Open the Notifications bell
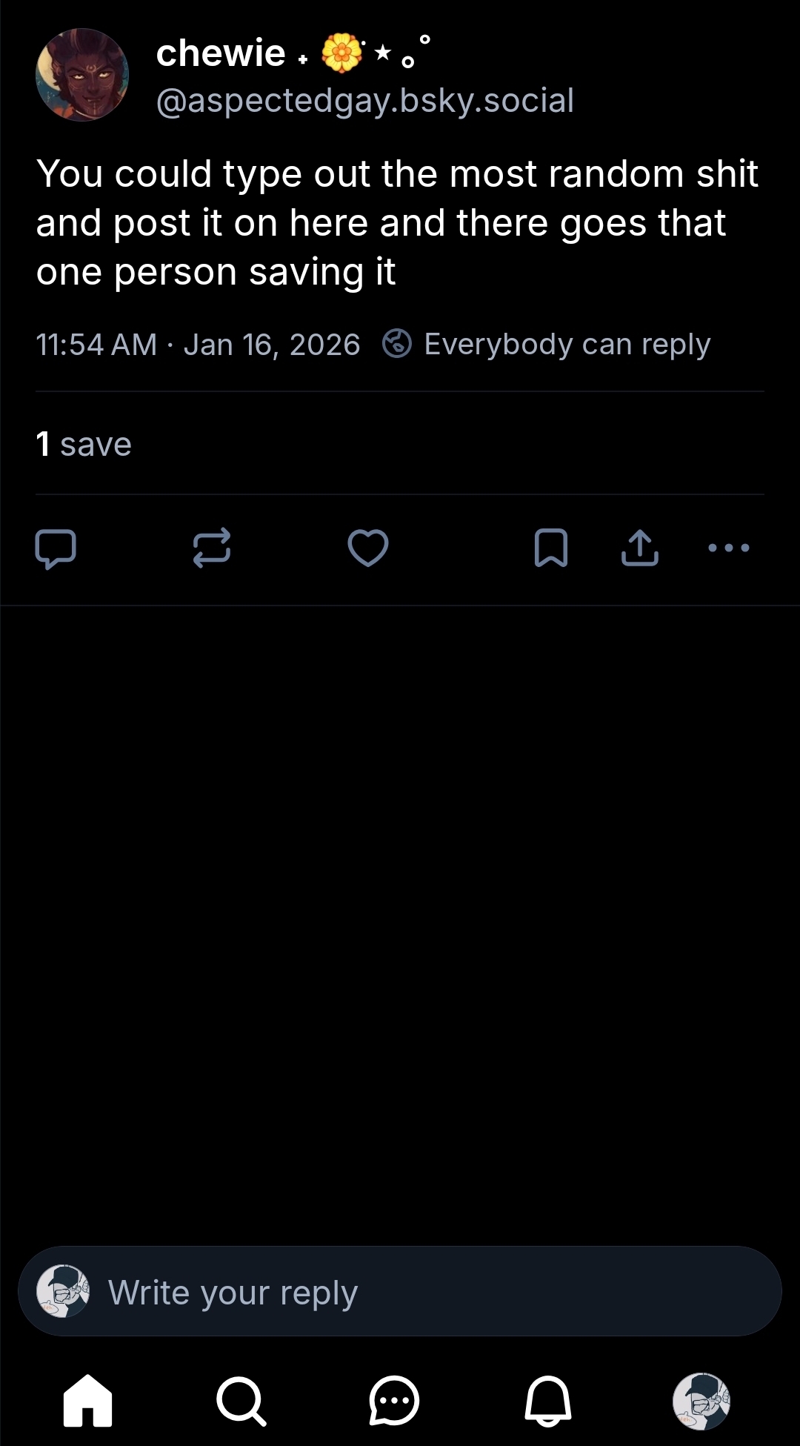The height and width of the screenshot is (1446, 800). tap(548, 1401)
